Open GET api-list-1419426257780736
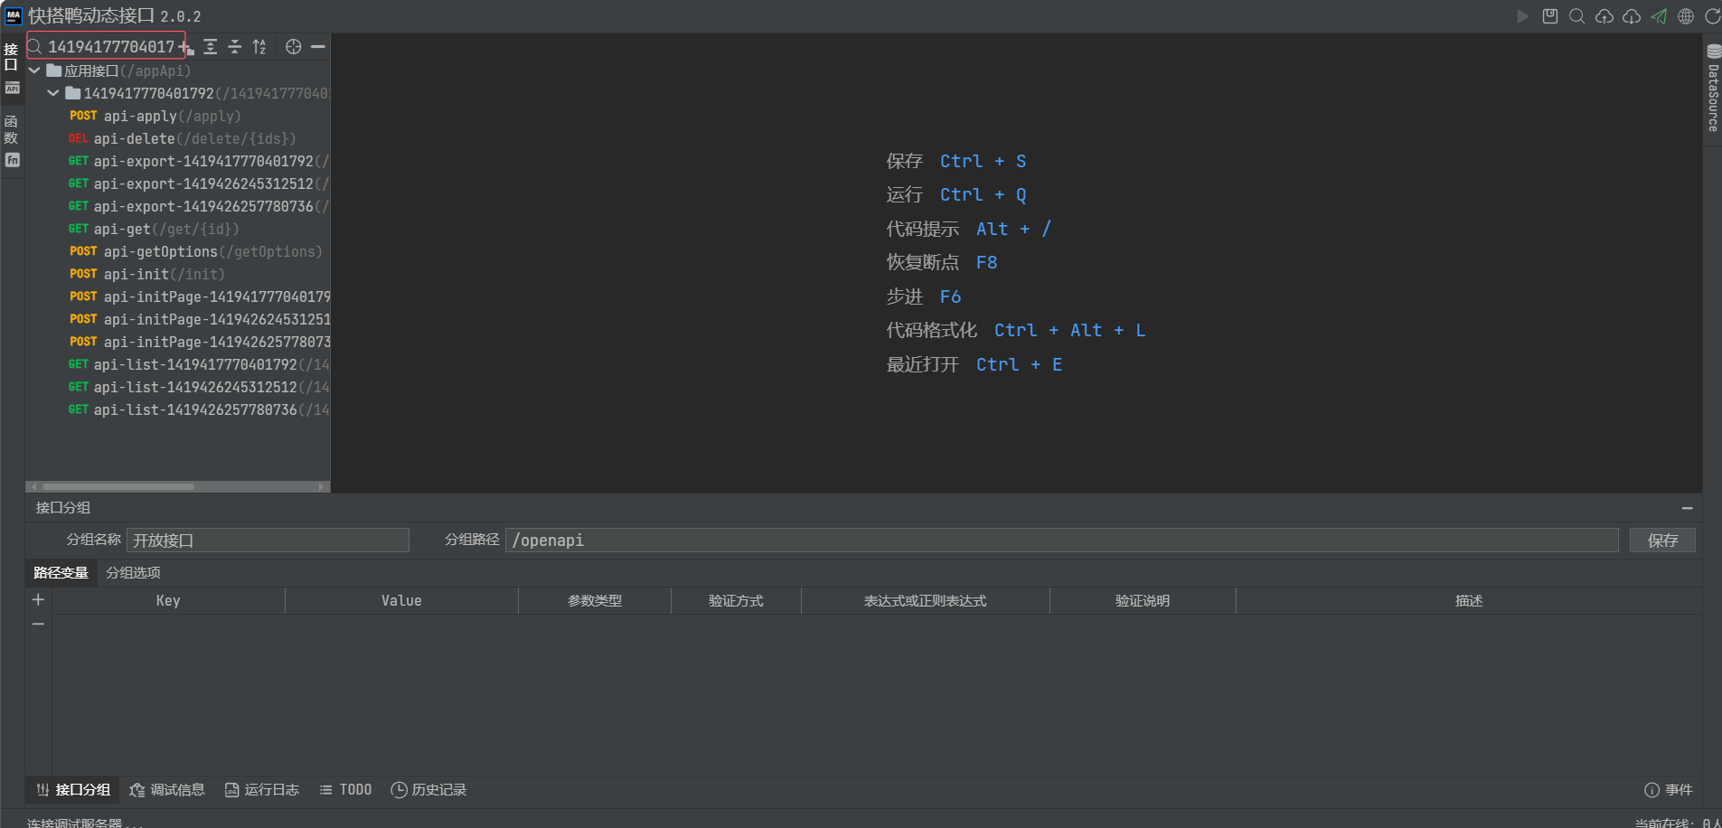This screenshot has width=1722, height=828. coord(178,409)
